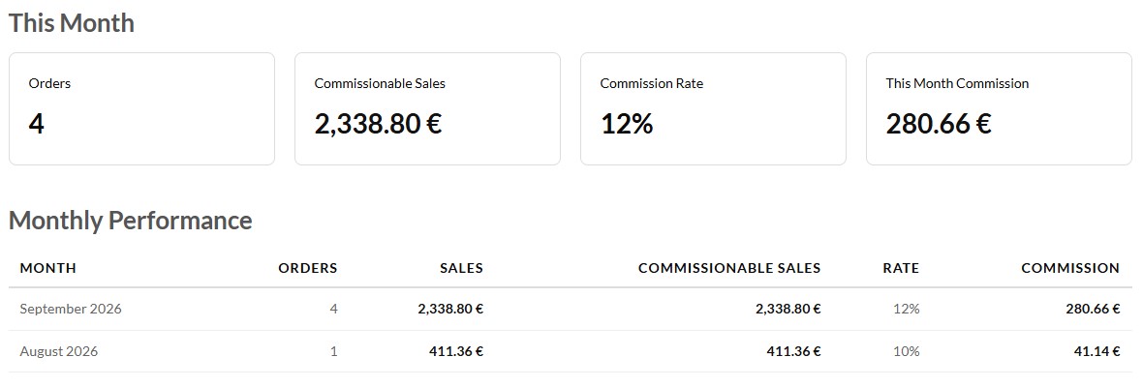This screenshot has height=387, width=1143.
Task: Select the Commissionable Sales card
Action: (427, 109)
